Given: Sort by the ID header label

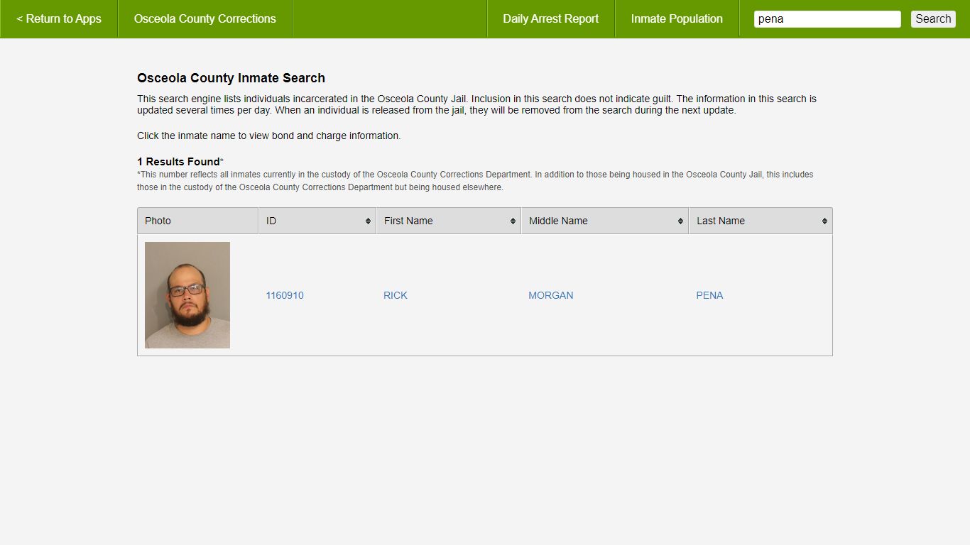Looking at the screenshot, I should click(271, 221).
